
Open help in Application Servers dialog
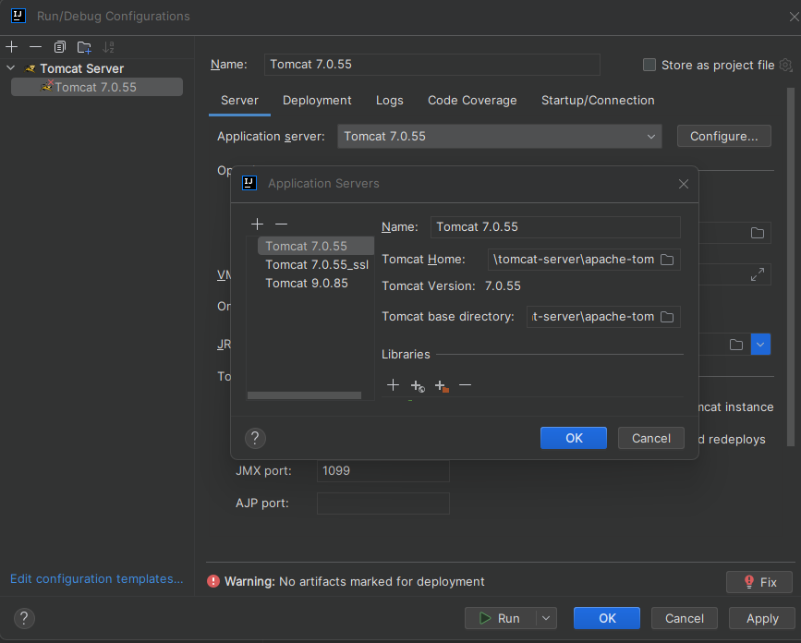(x=255, y=438)
